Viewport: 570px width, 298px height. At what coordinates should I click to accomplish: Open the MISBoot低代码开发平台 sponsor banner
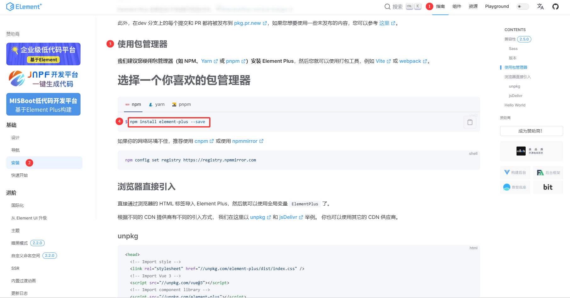(x=43, y=104)
